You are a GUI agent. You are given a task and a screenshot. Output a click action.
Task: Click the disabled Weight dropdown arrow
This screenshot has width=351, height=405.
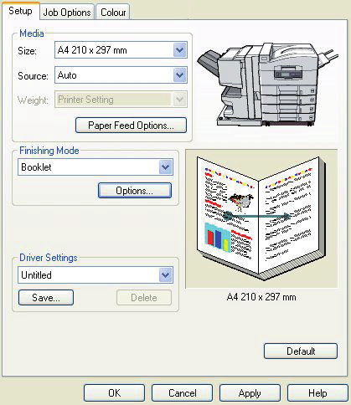pos(179,100)
